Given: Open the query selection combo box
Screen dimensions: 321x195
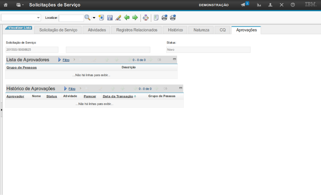Looking at the screenshot, I should 21,18.
